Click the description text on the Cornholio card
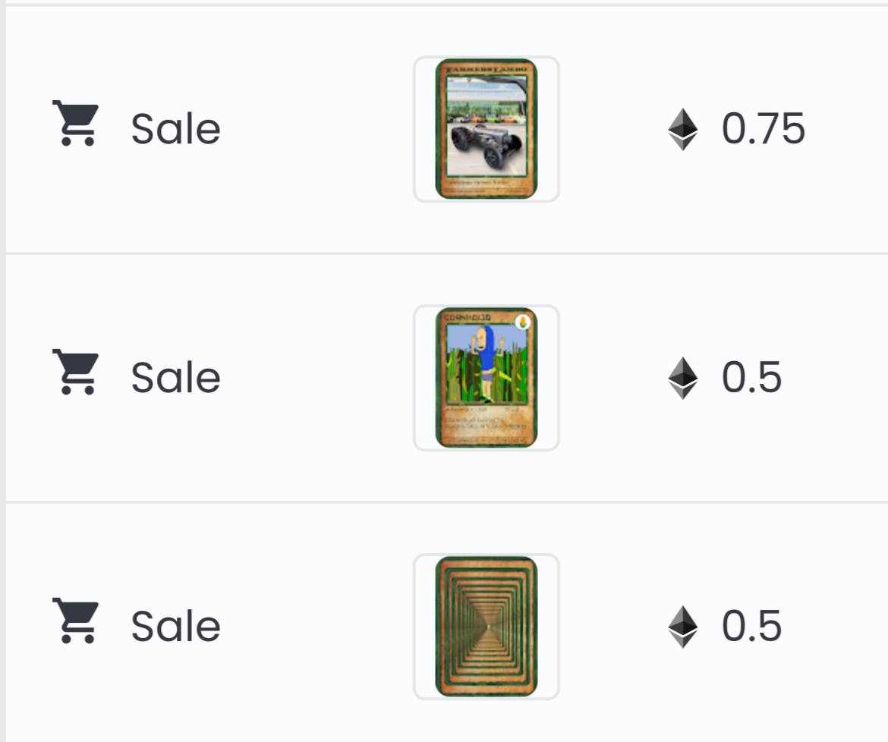The image size is (888, 742). click(x=485, y=423)
